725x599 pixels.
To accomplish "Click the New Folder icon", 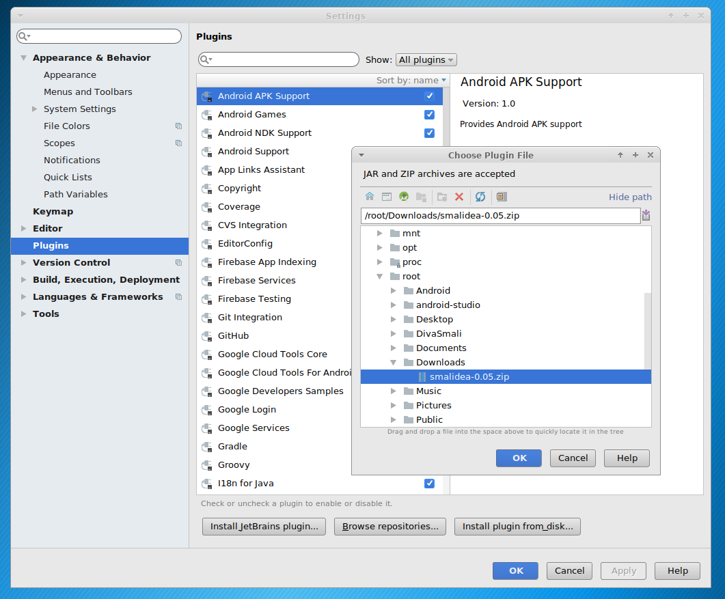I will pos(442,197).
